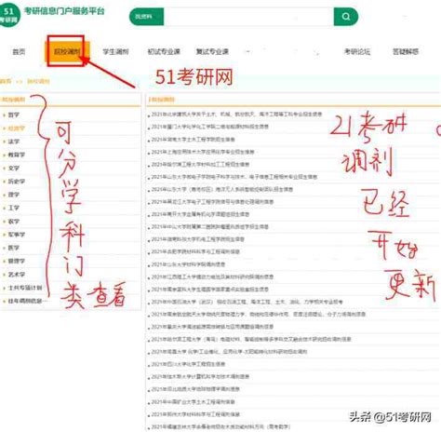The image size is (441, 432).
Task: Select 管理学 in the subject sidebar
Action: click(16, 261)
